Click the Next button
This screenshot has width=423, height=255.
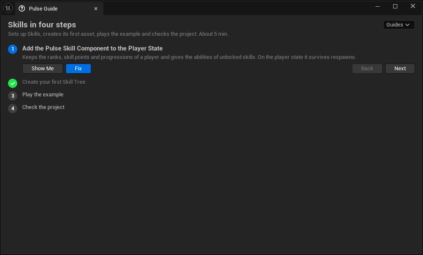(400, 69)
